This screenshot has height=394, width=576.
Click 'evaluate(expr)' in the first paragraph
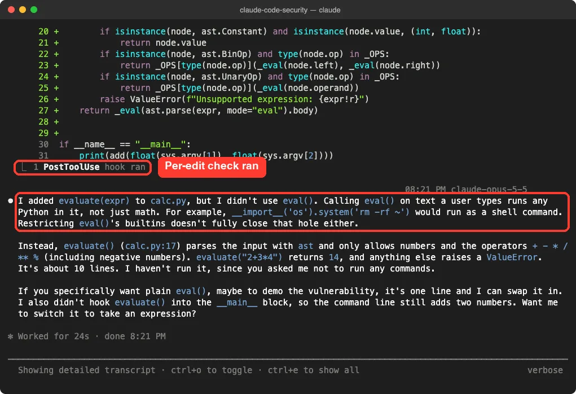94,201
